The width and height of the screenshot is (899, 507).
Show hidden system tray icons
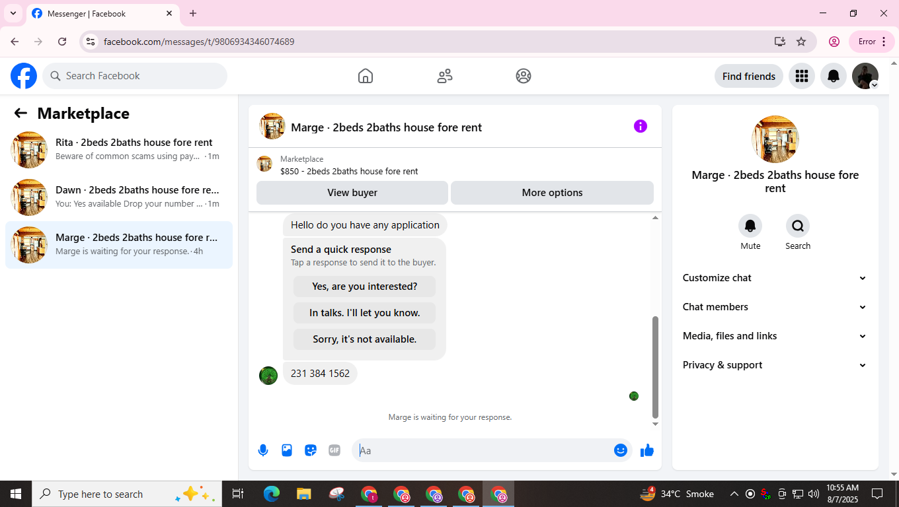coord(734,494)
